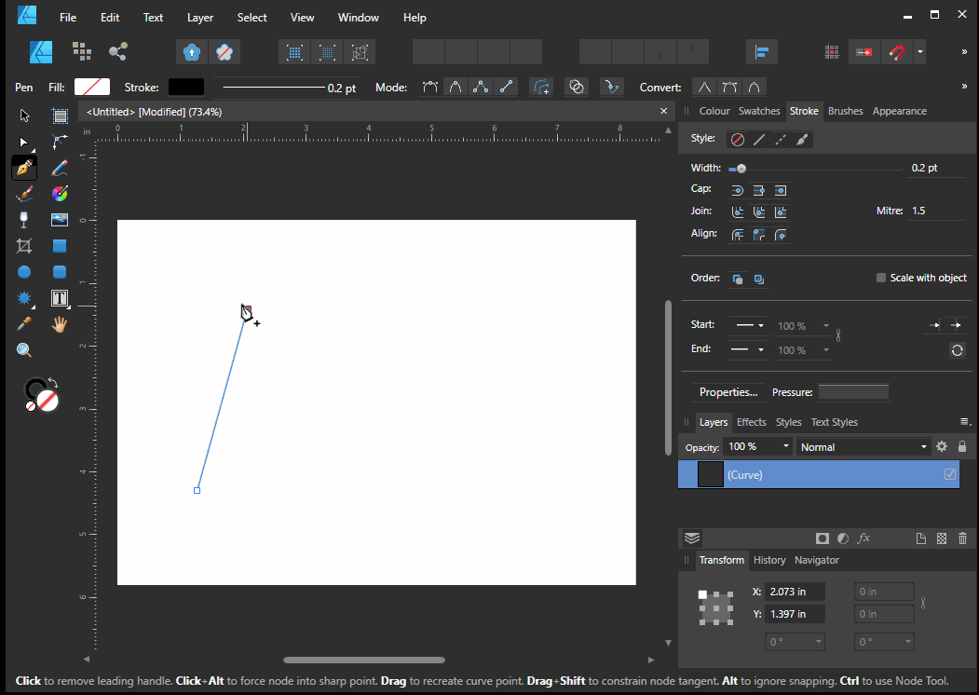Select the Node tool
The image size is (979, 695).
point(23,142)
